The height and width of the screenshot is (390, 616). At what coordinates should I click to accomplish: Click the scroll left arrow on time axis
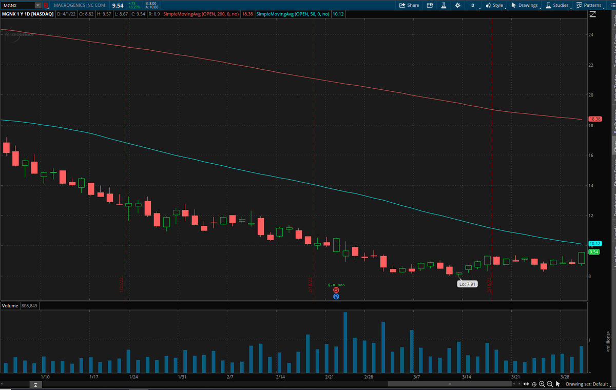click(x=514, y=384)
